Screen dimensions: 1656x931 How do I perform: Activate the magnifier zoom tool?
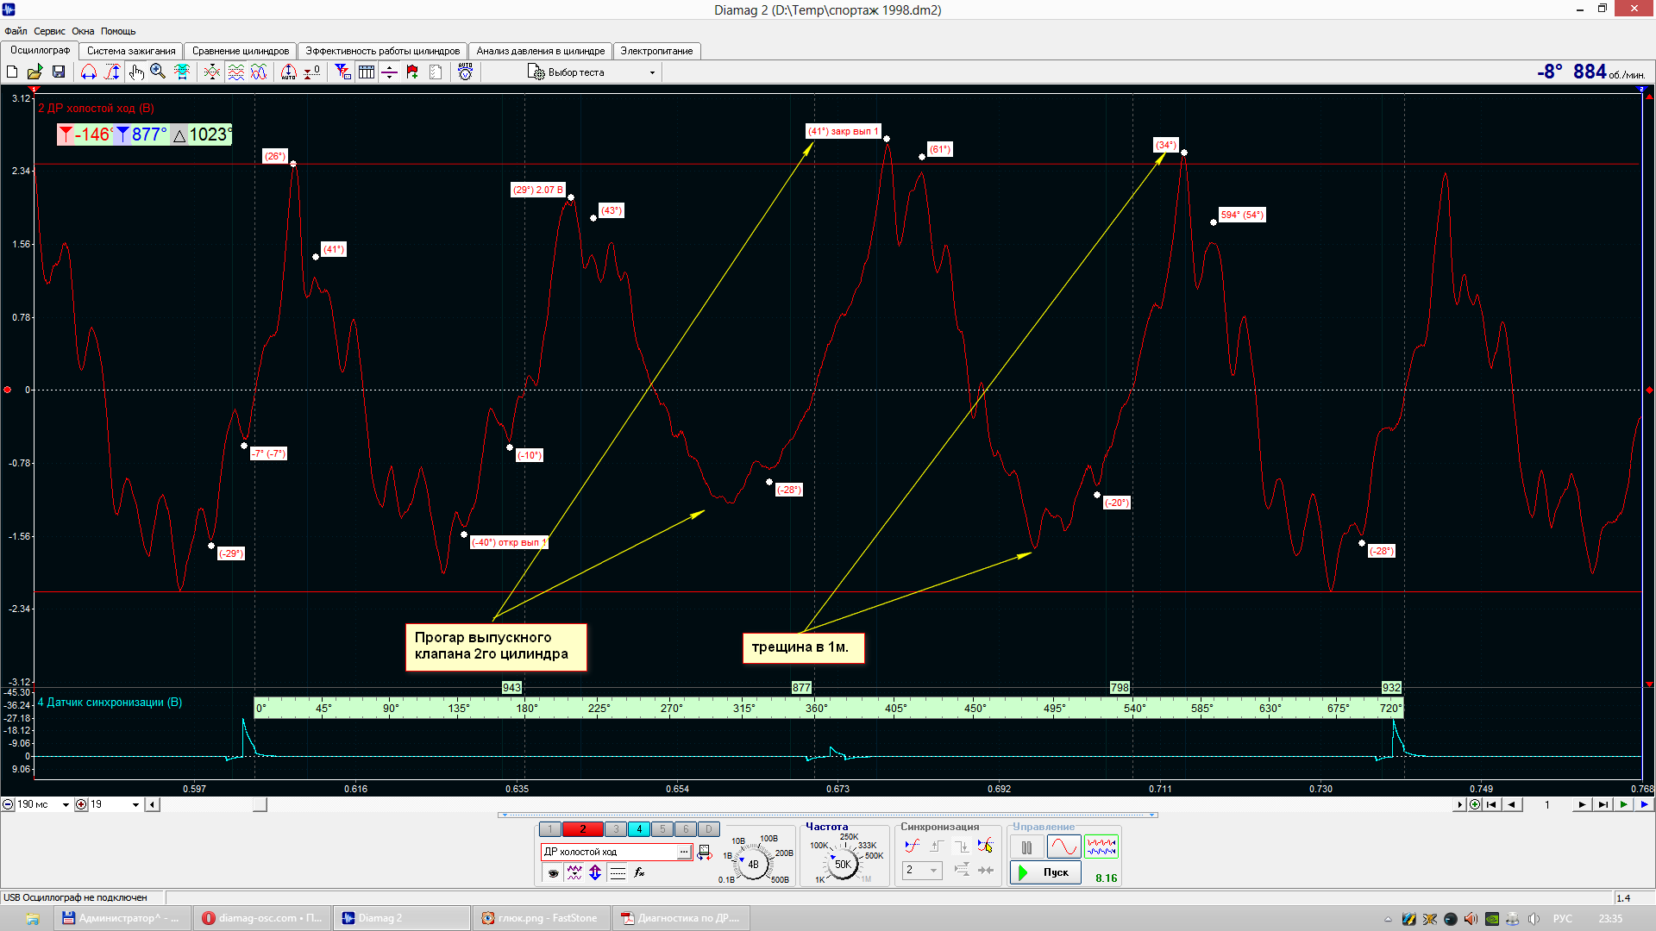point(158,72)
